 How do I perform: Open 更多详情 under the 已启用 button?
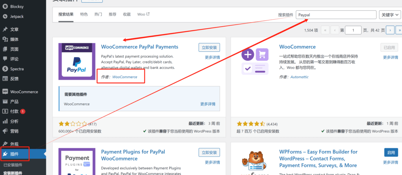pos(391,57)
